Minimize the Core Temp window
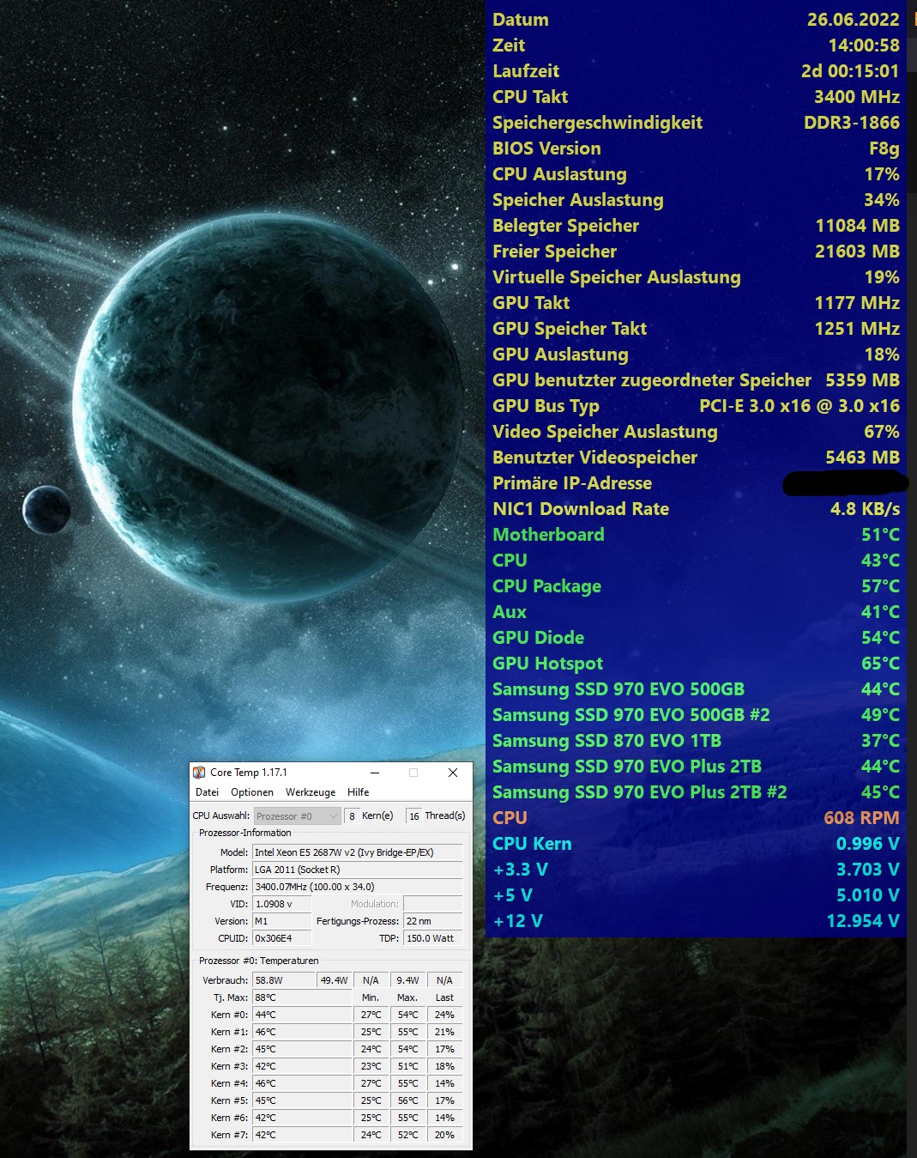 (374, 773)
